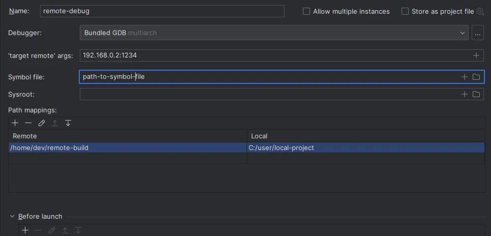Enable Allow multiple instances
This screenshot has height=236, width=491.
306,11
